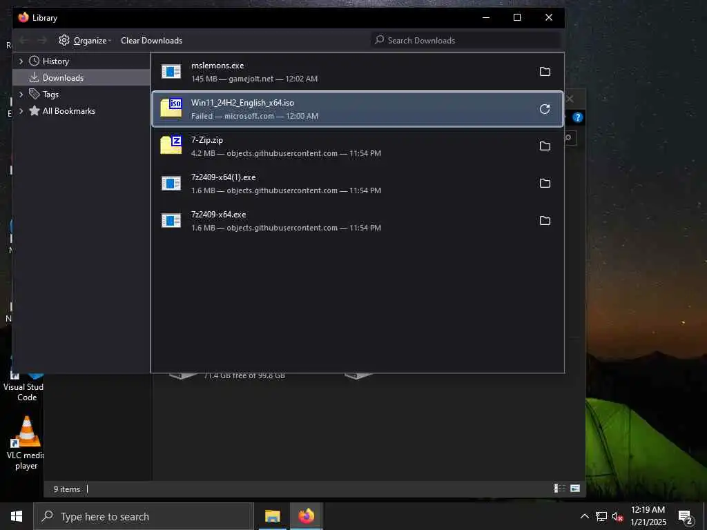Image resolution: width=707 pixels, height=530 pixels.
Task: Click the search magnifier icon in Library
Action: click(x=380, y=39)
